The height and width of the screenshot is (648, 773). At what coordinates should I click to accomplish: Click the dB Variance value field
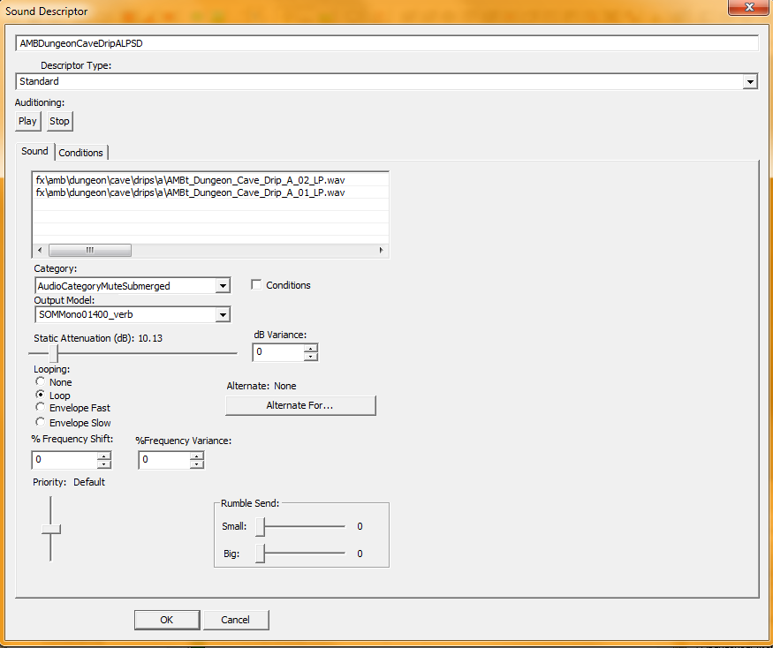(x=278, y=352)
